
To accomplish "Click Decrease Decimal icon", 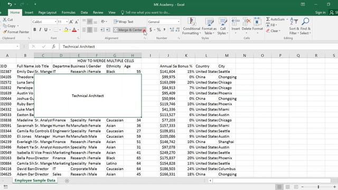I will pos(177,30).
